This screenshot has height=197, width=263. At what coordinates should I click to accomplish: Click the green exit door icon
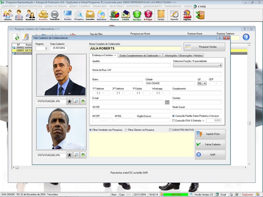coord(200,15)
